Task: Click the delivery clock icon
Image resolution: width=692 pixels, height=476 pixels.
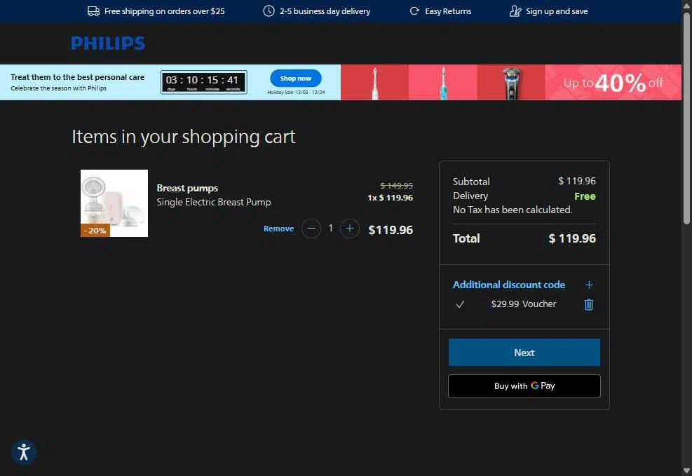Action: pos(269,11)
